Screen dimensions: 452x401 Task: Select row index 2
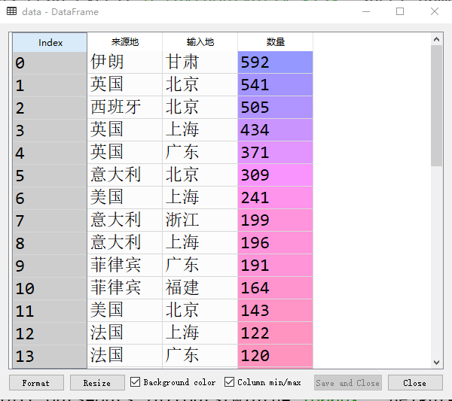coord(50,108)
